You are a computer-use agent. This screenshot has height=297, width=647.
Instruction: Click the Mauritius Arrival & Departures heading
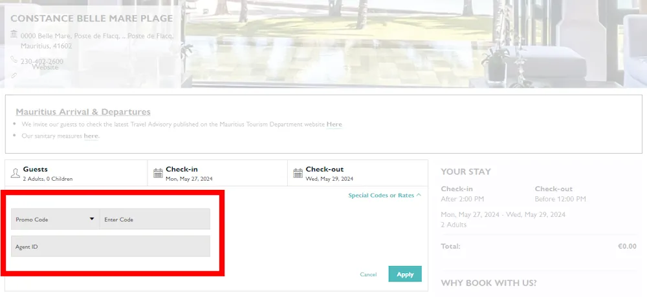coord(83,112)
